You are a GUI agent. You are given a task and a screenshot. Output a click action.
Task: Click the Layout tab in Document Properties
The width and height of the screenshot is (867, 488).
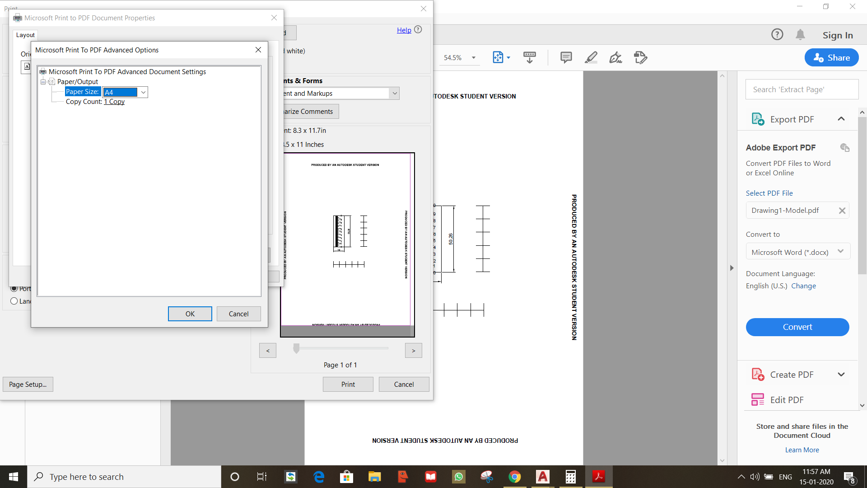coord(24,34)
